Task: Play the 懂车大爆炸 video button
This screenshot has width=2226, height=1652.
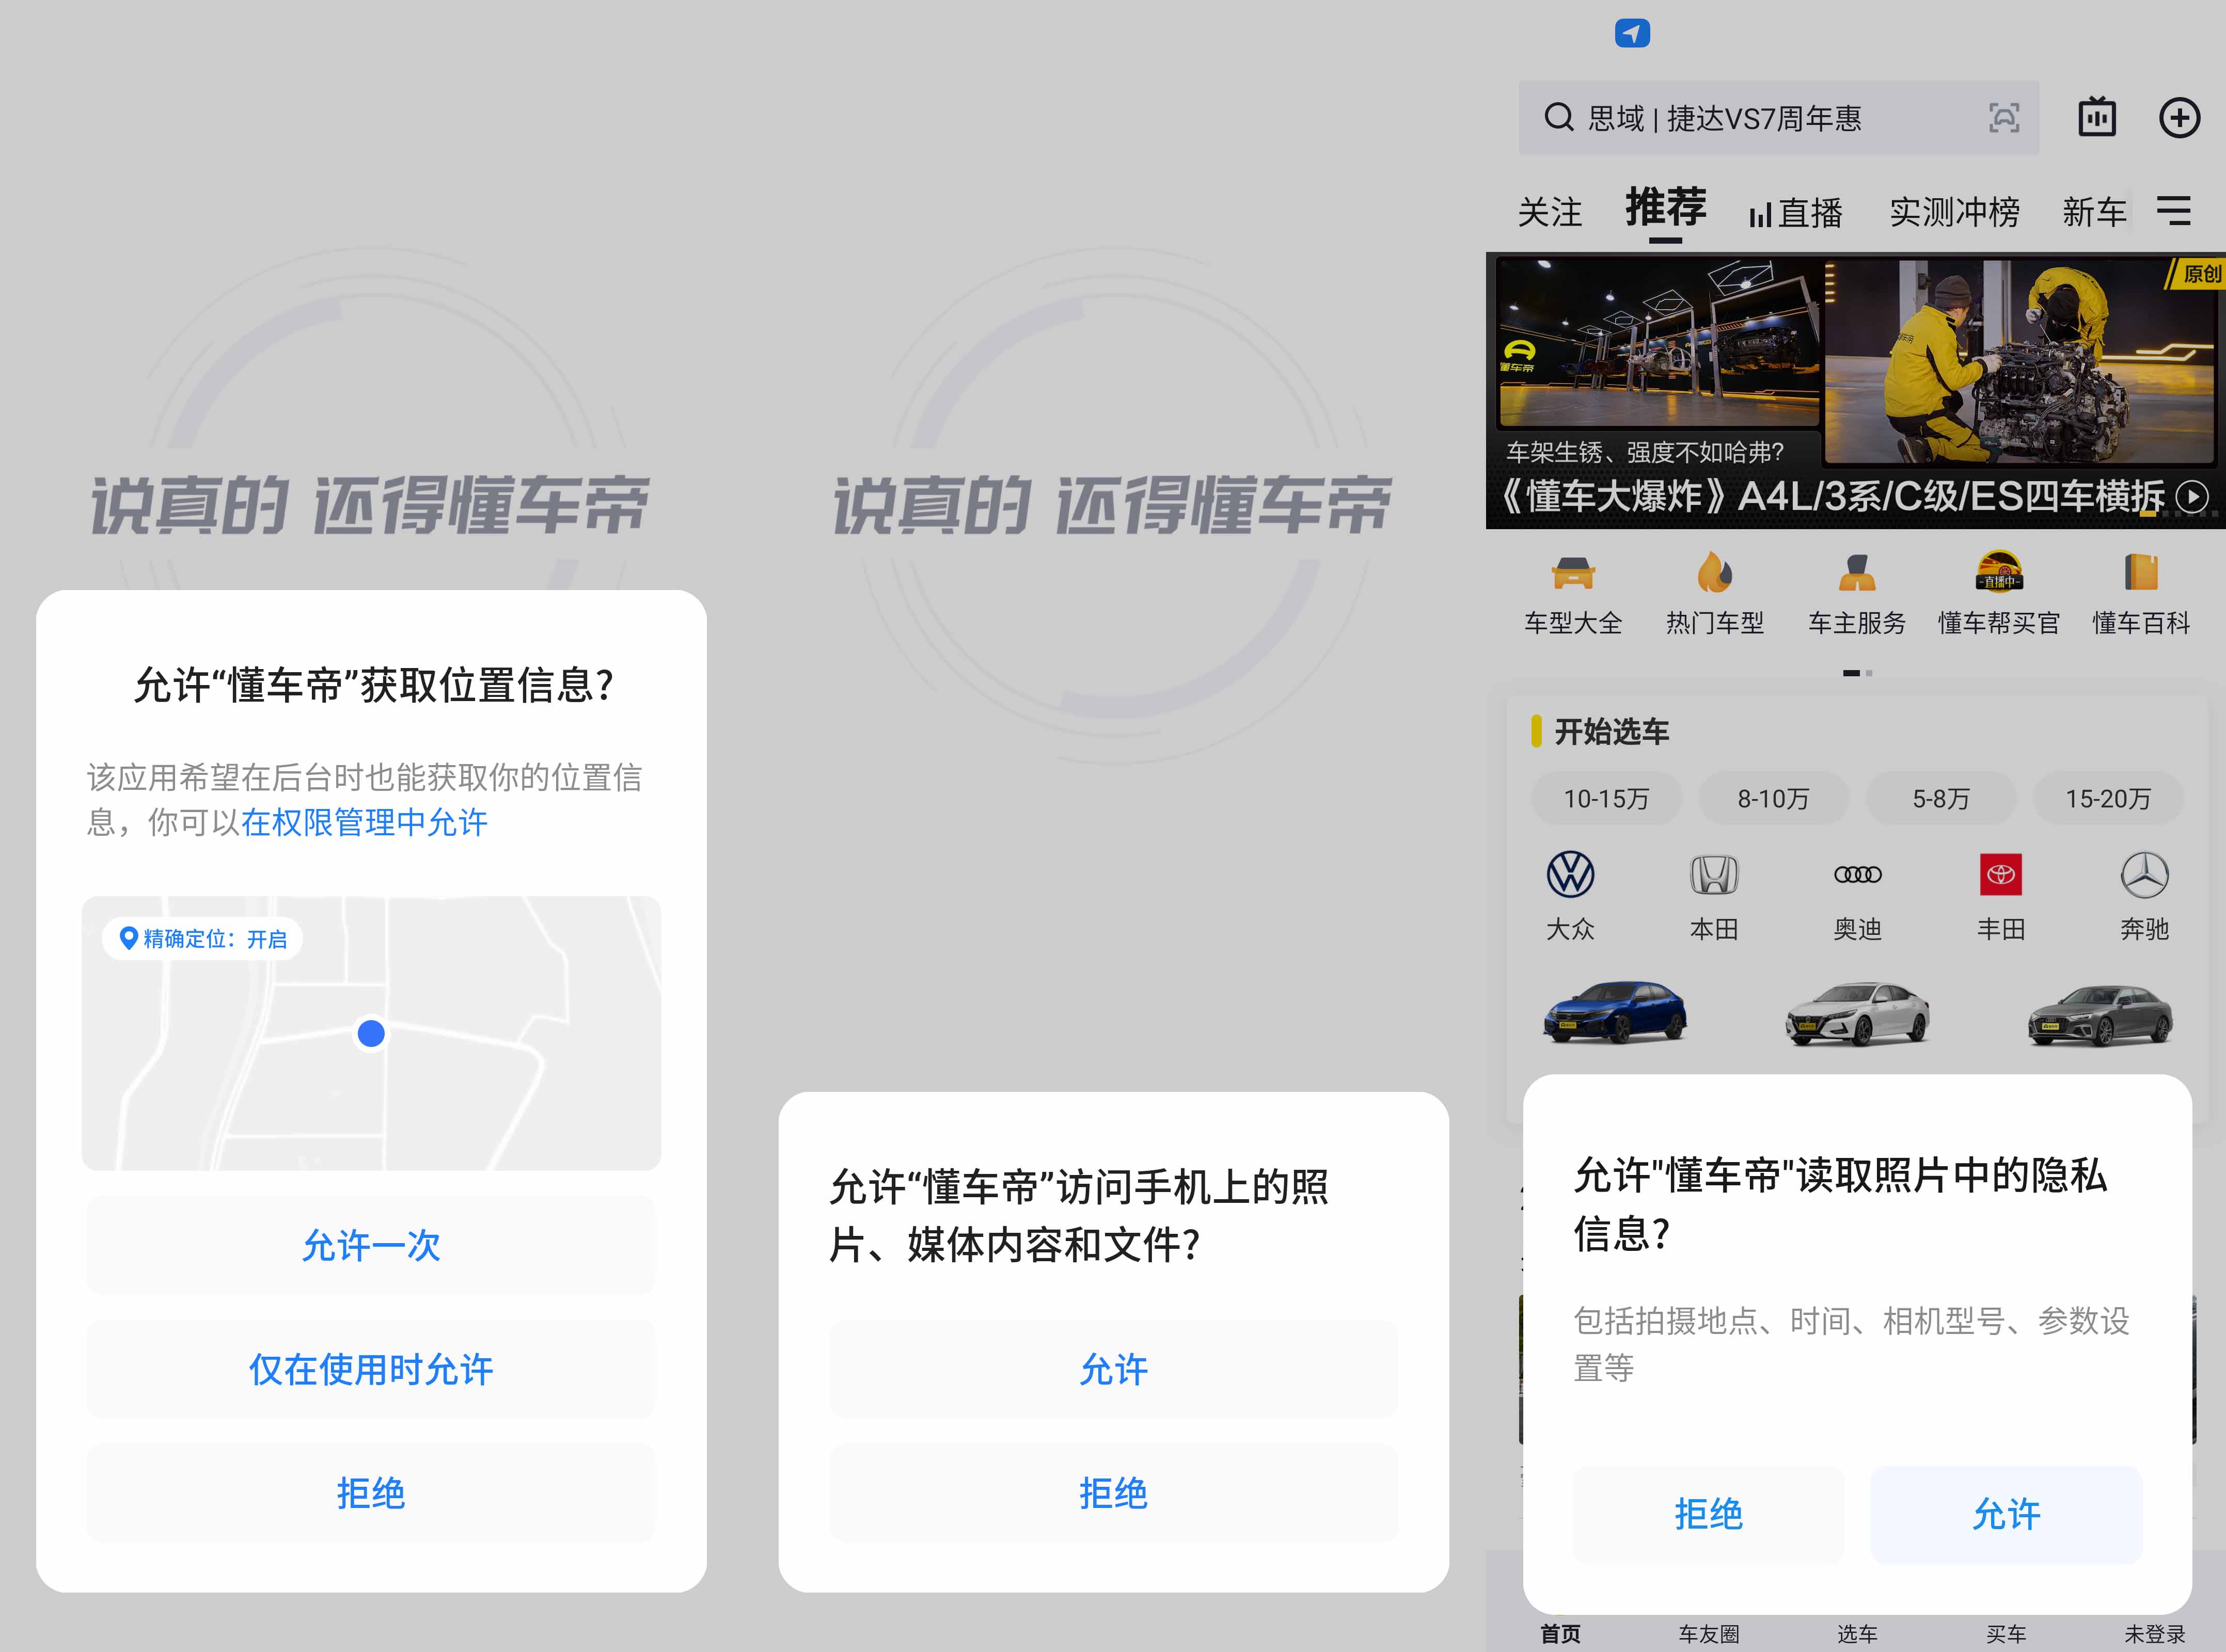Action: click(x=2193, y=497)
